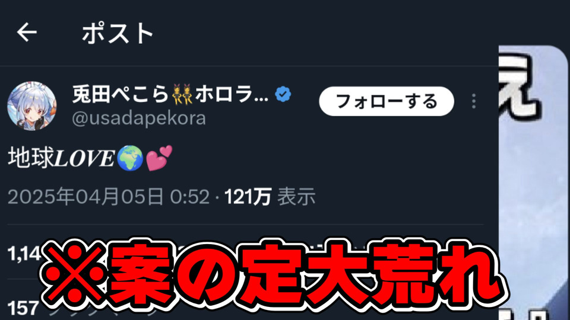The image size is (570, 320).
Task: Tap the bunny girls emoji in name
Action: pos(182,94)
